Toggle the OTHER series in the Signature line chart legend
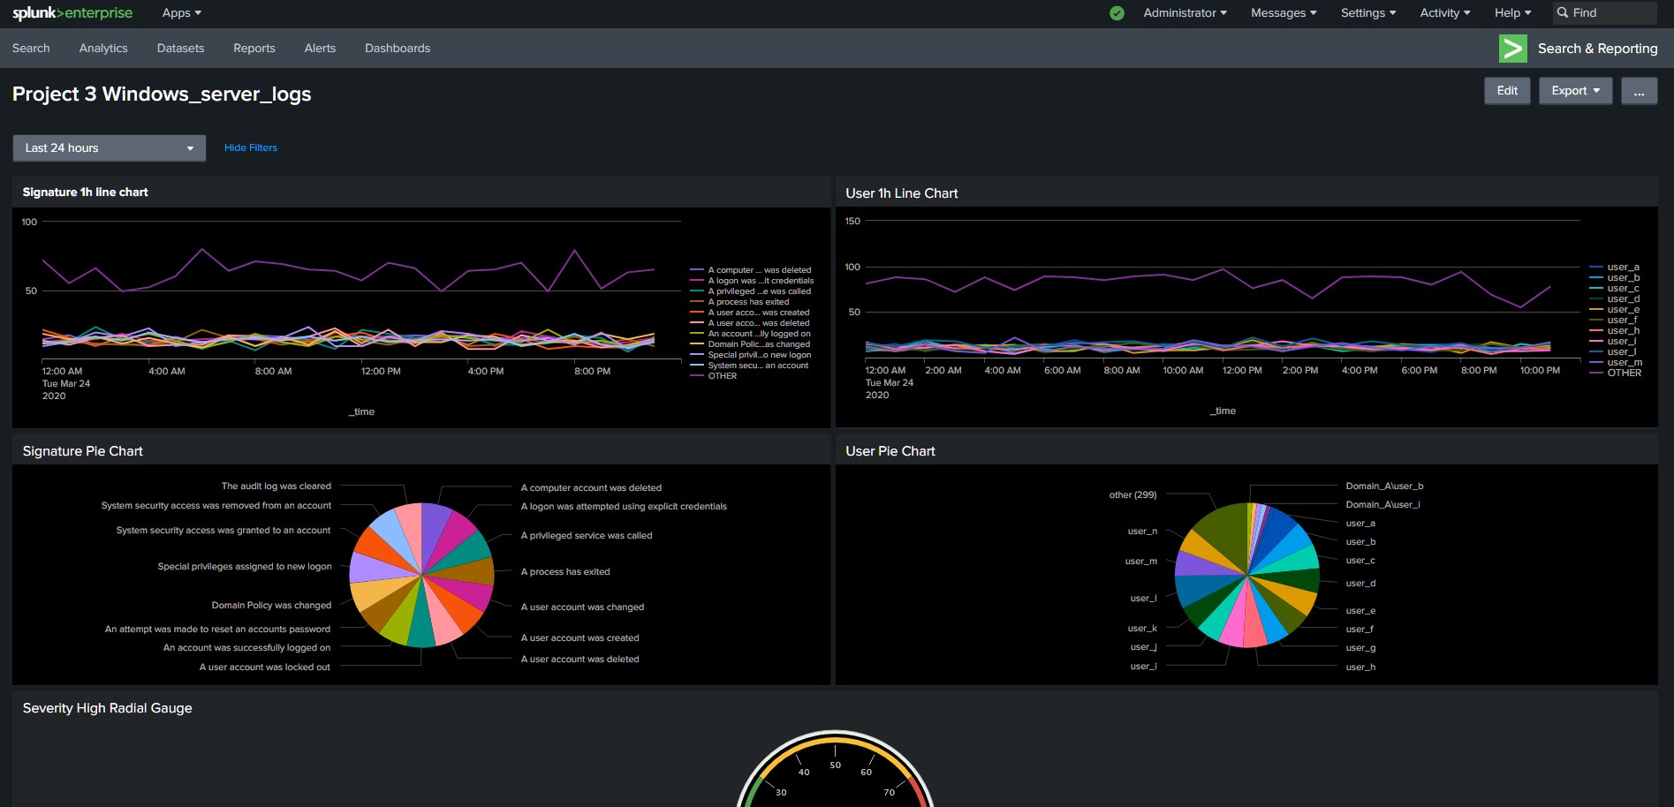Screen dimensions: 1674x807 point(721,375)
